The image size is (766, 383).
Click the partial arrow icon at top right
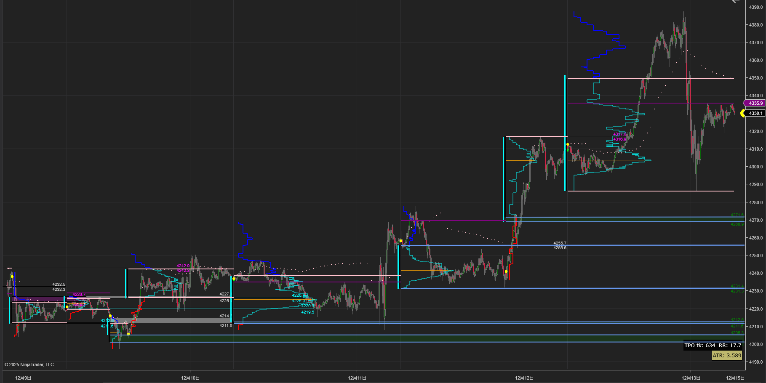[x=735, y=2]
